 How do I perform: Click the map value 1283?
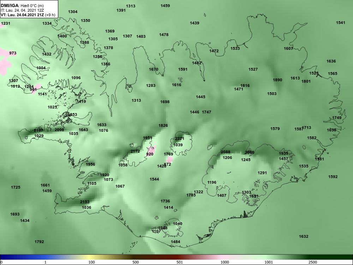pyautogui.click(x=151, y=86)
